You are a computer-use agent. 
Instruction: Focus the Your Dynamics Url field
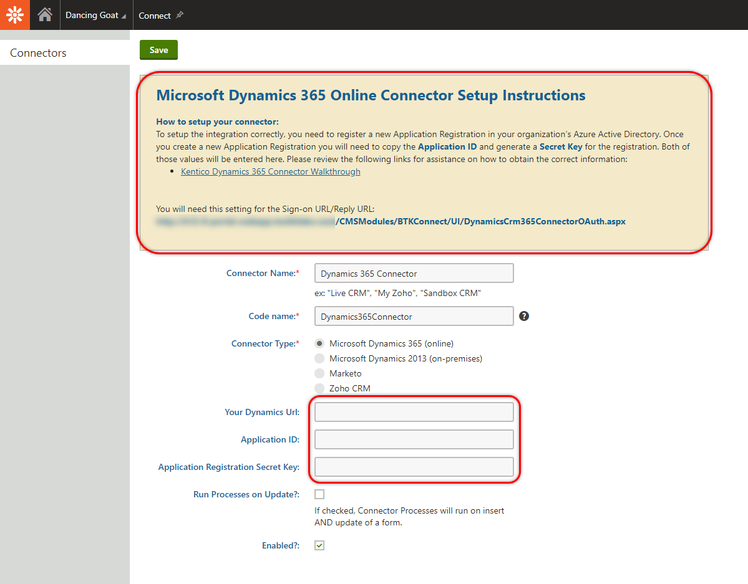coord(414,412)
